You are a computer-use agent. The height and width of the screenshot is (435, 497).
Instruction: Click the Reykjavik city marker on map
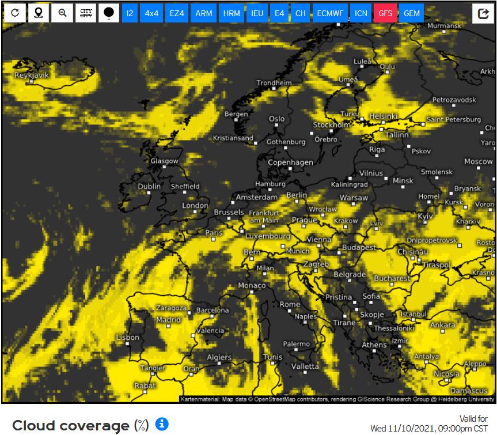(x=32, y=82)
